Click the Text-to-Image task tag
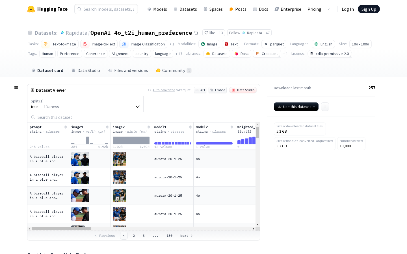 click(60, 44)
